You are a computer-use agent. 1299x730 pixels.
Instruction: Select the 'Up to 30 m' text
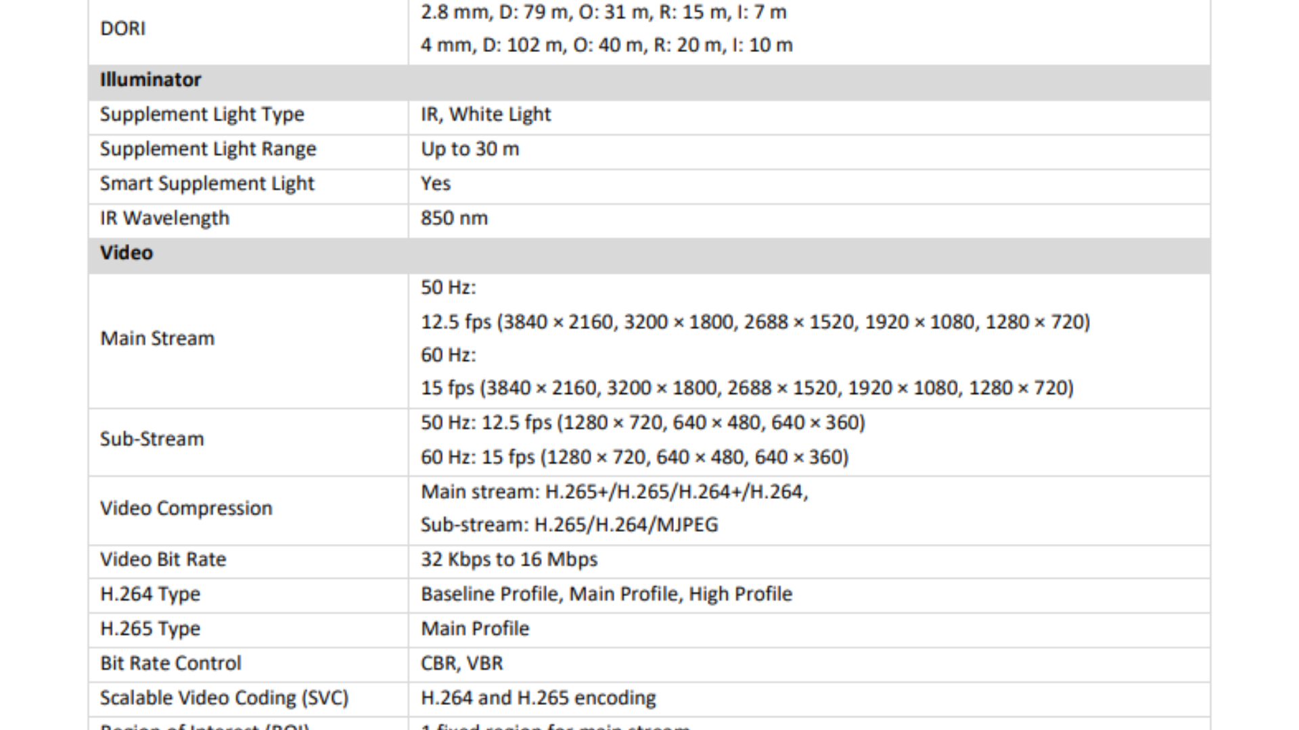click(x=470, y=149)
